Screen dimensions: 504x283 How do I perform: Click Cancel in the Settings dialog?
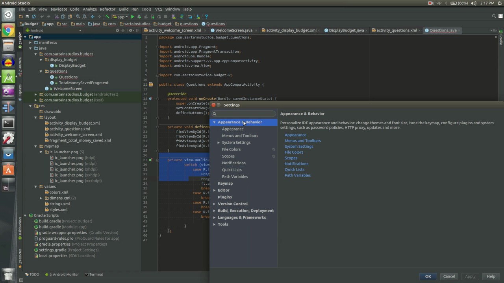pyautogui.click(x=449, y=276)
